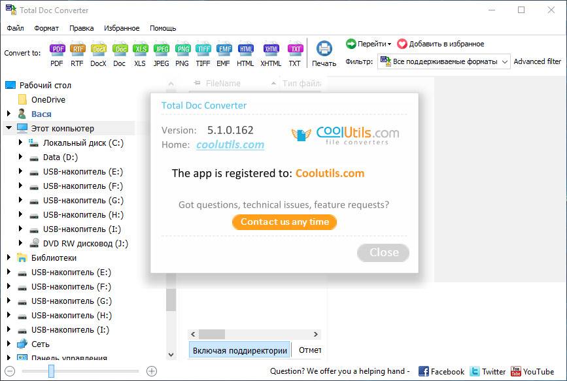The image size is (567, 381).
Task: Expand Data (D:) drive node
Action: click(21, 157)
